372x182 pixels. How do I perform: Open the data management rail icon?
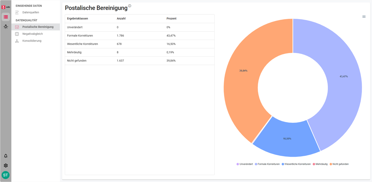coord(6,17)
